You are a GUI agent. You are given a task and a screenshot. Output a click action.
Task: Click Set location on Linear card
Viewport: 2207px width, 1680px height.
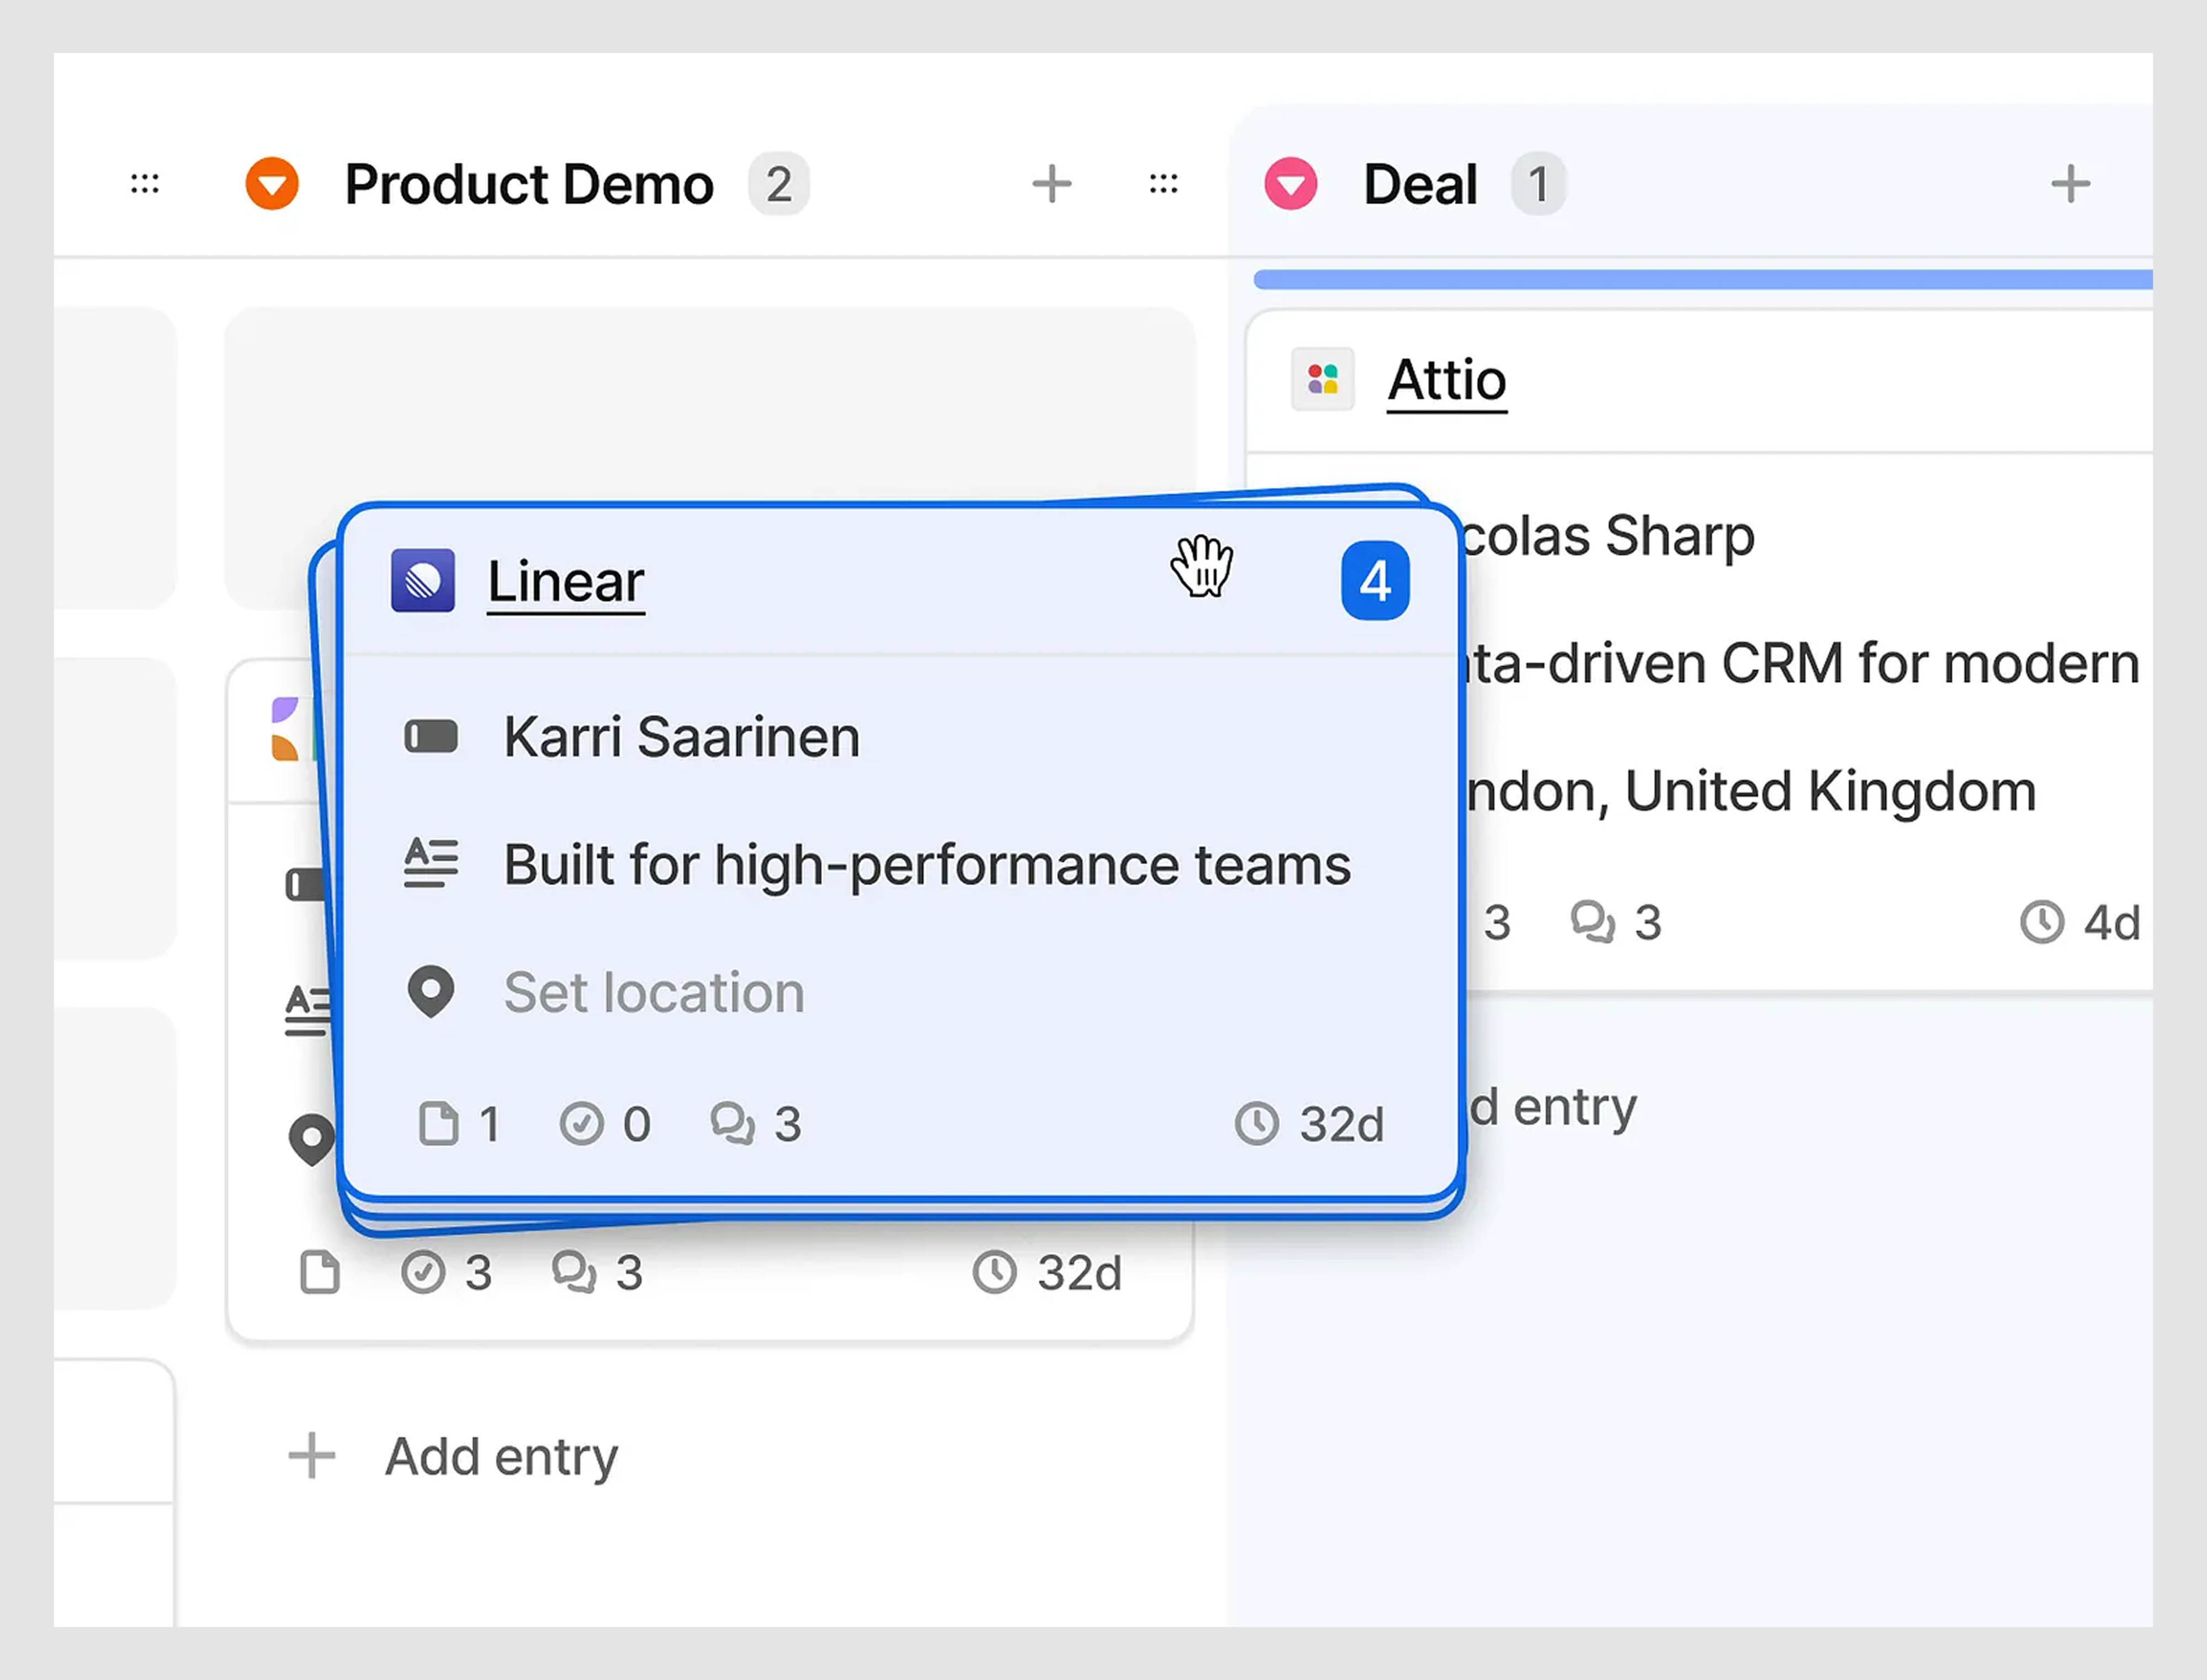(x=654, y=993)
